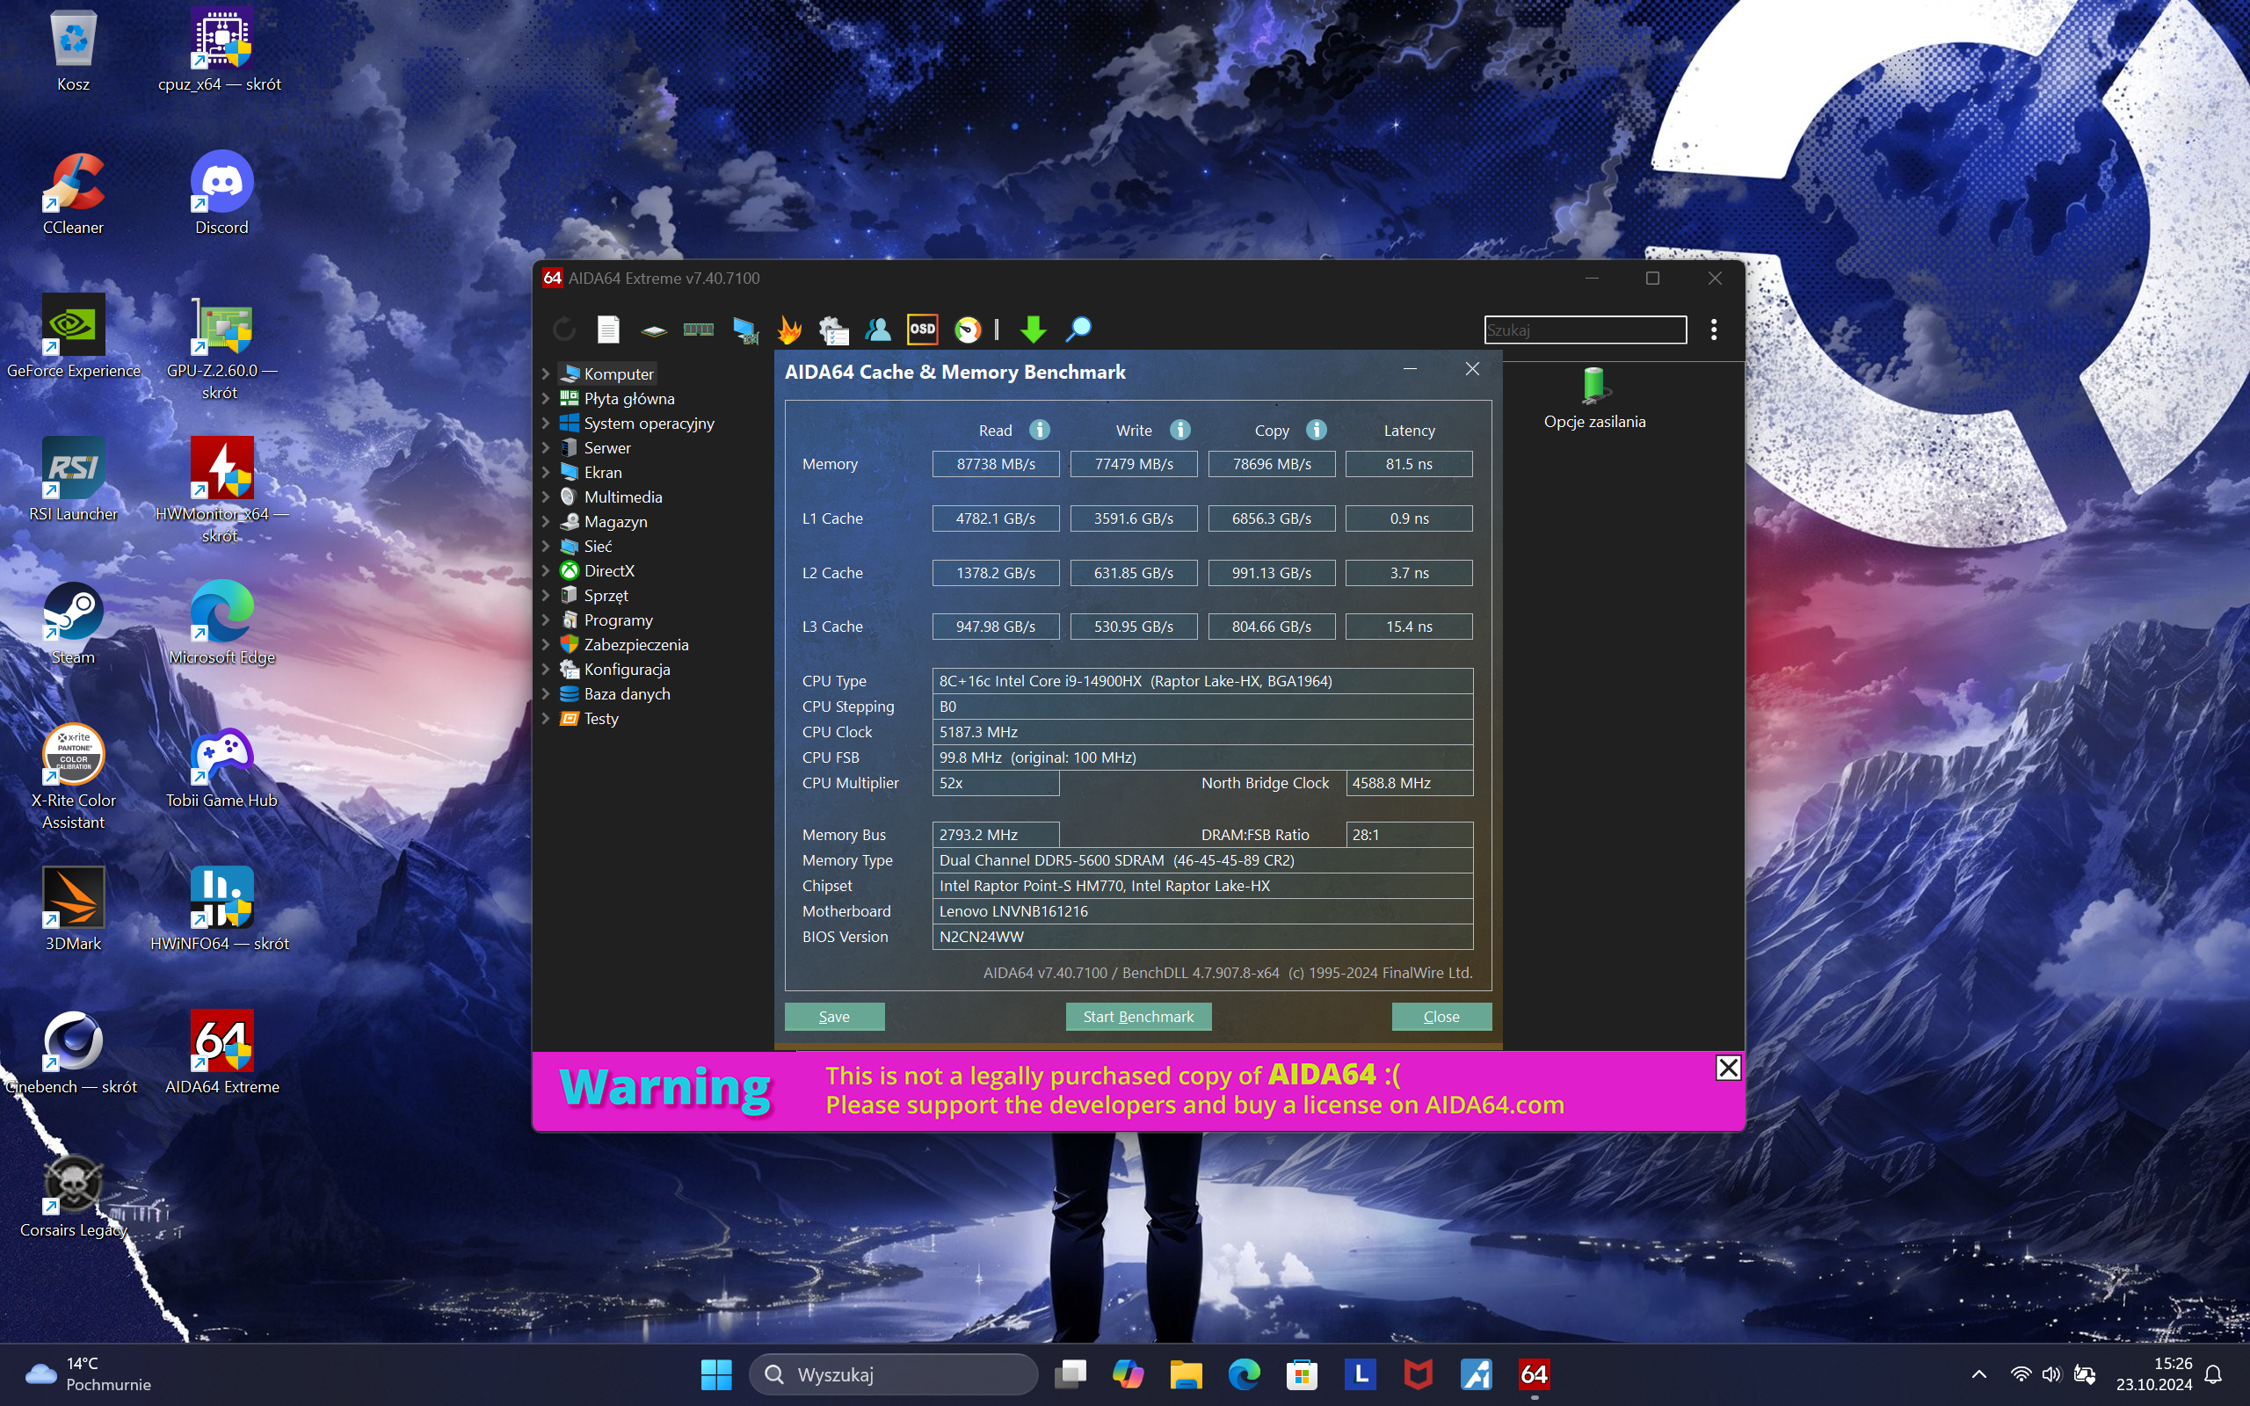Click the Szukaj search input field
Image resolution: width=2250 pixels, height=1406 pixels.
1585,330
